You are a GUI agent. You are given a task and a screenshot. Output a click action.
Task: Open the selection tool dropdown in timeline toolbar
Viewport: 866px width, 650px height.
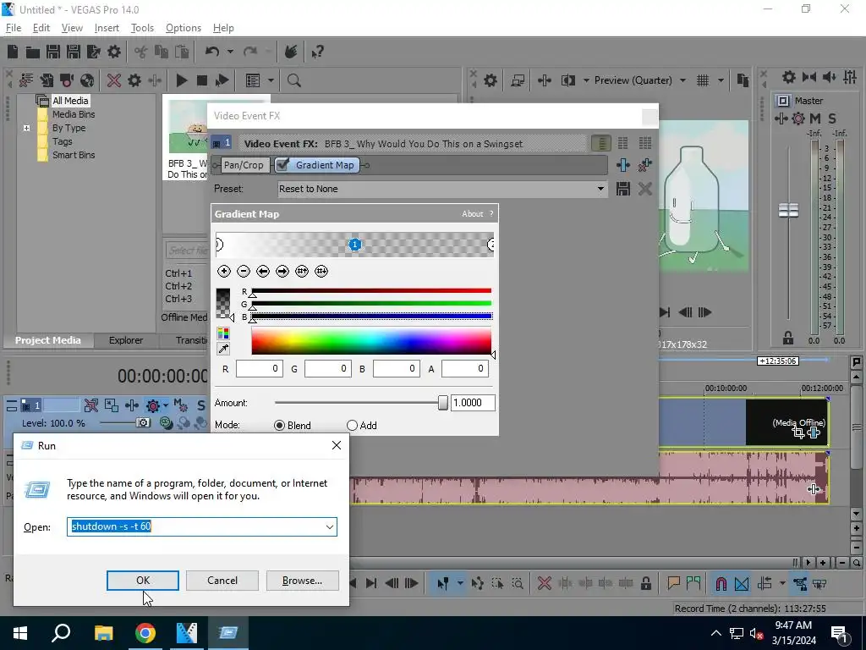pyautogui.click(x=459, y=583)
